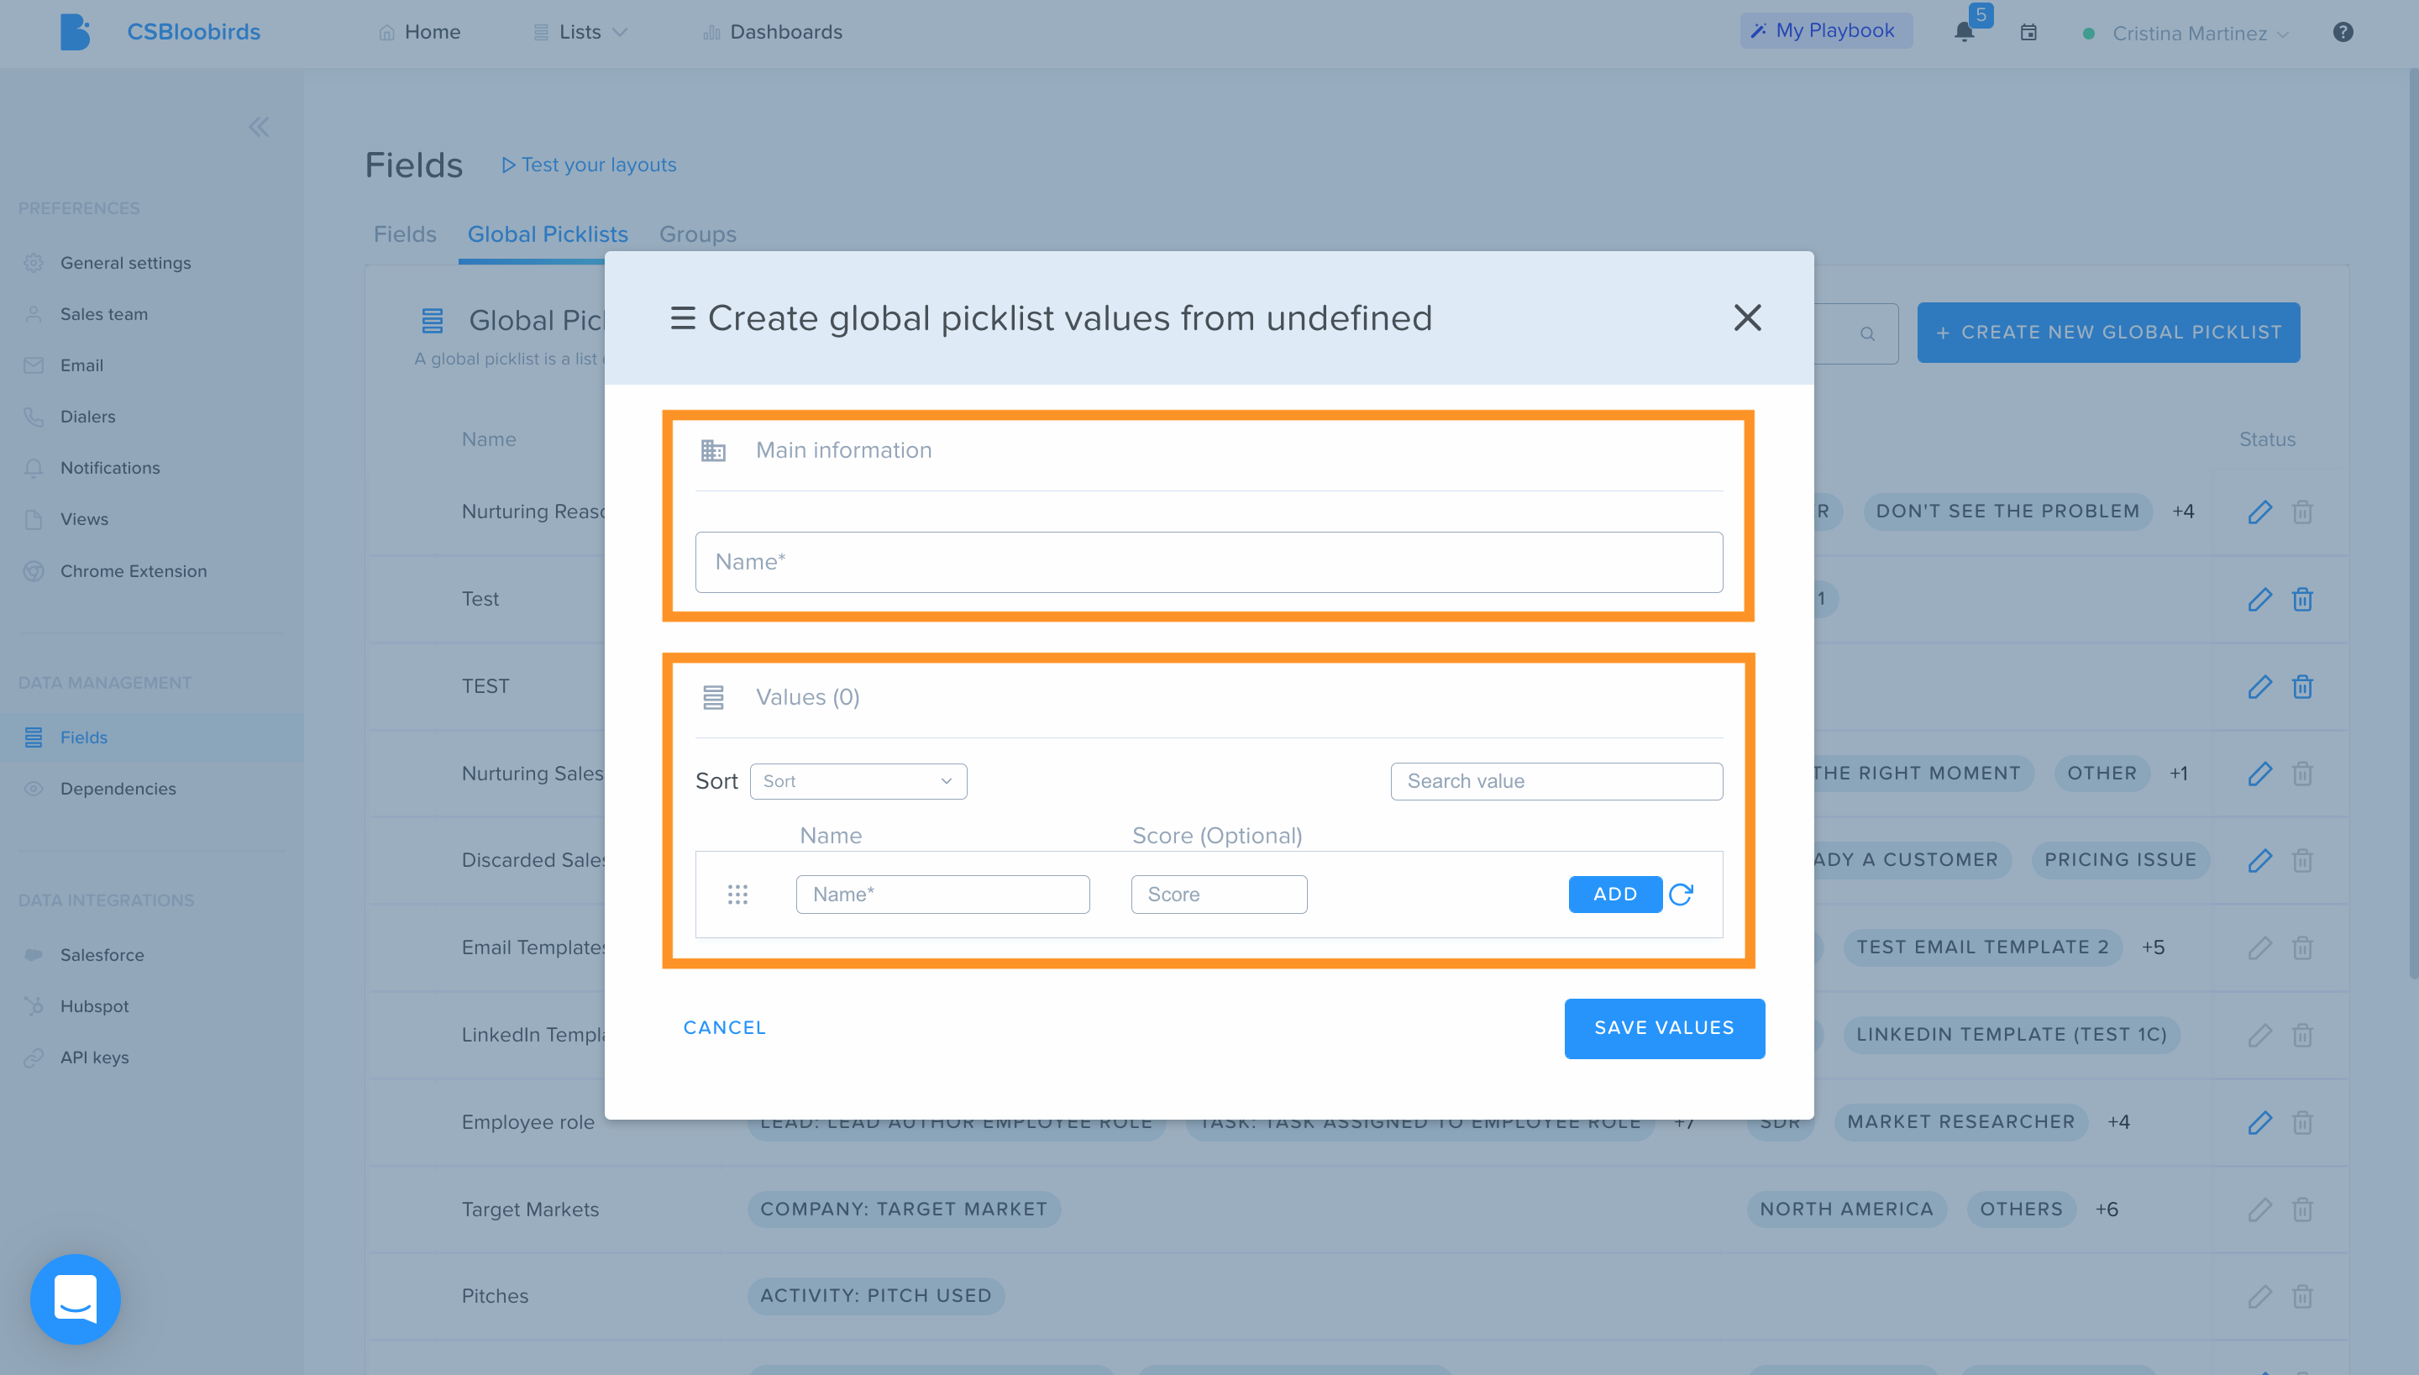The width and height of the screenshot is (2419, 1375).
Task: Focus the Score input field
Action: (x=1218, y=894)
